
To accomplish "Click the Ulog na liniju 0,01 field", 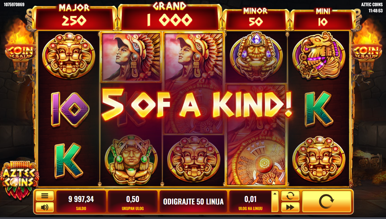I will coord(250,201).
